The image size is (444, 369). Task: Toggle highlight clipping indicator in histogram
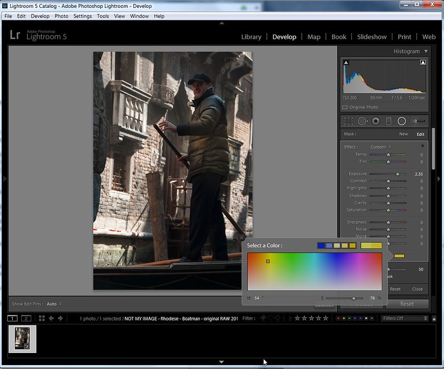click(x=422, y=63)
